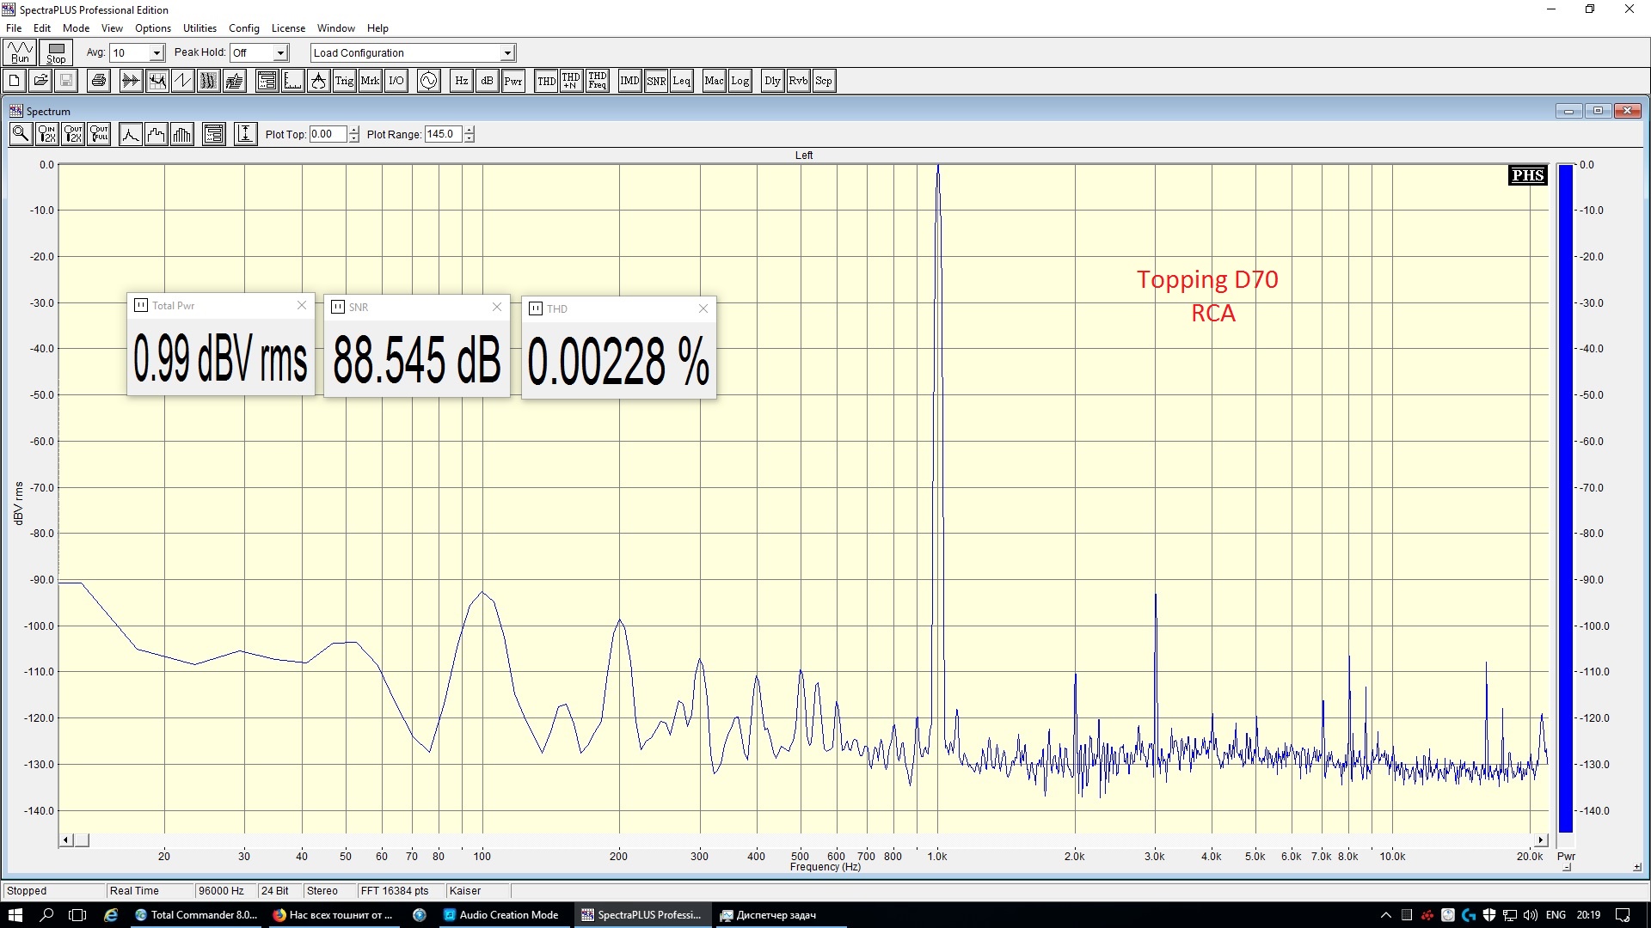Click the Plot Top input field
The height and width of the screenshot is (928, 1651).
328,134
